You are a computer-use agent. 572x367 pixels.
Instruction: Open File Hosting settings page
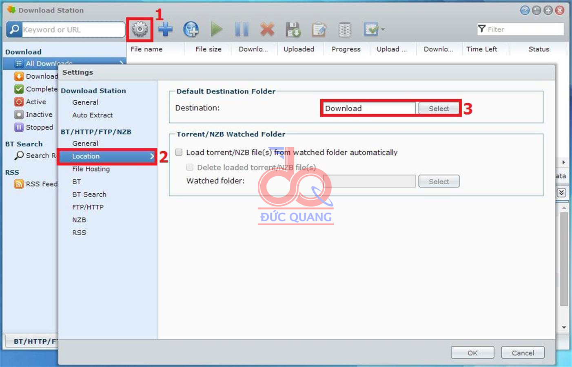91,169
